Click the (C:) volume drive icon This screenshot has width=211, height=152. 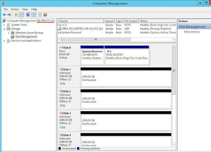click(x=60, y=25)
